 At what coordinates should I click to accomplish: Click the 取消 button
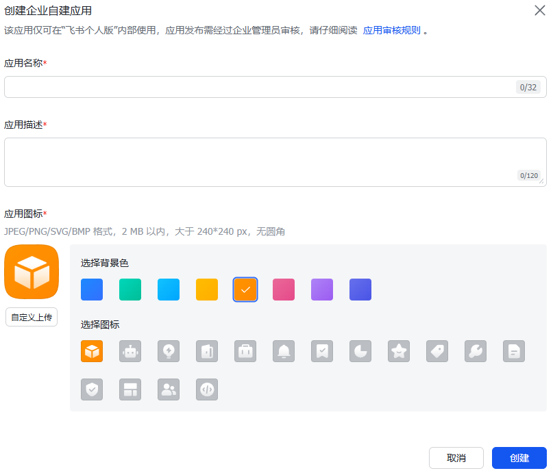[456, 458]
